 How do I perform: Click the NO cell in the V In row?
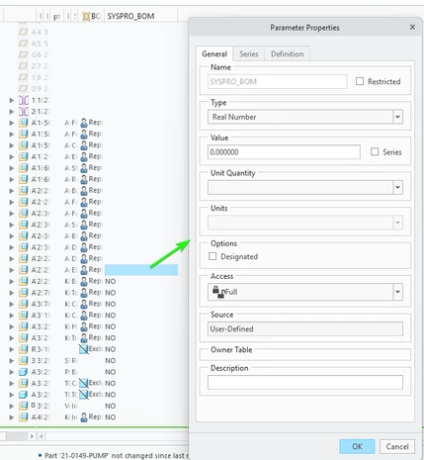(x=111, y=406)
